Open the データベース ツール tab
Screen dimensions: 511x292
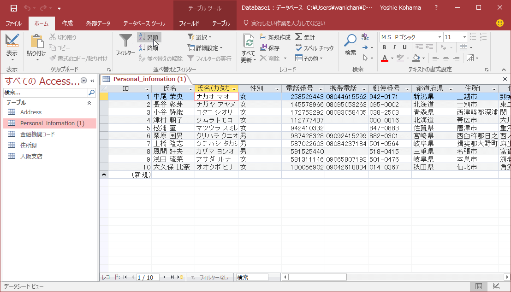[144, 23]
